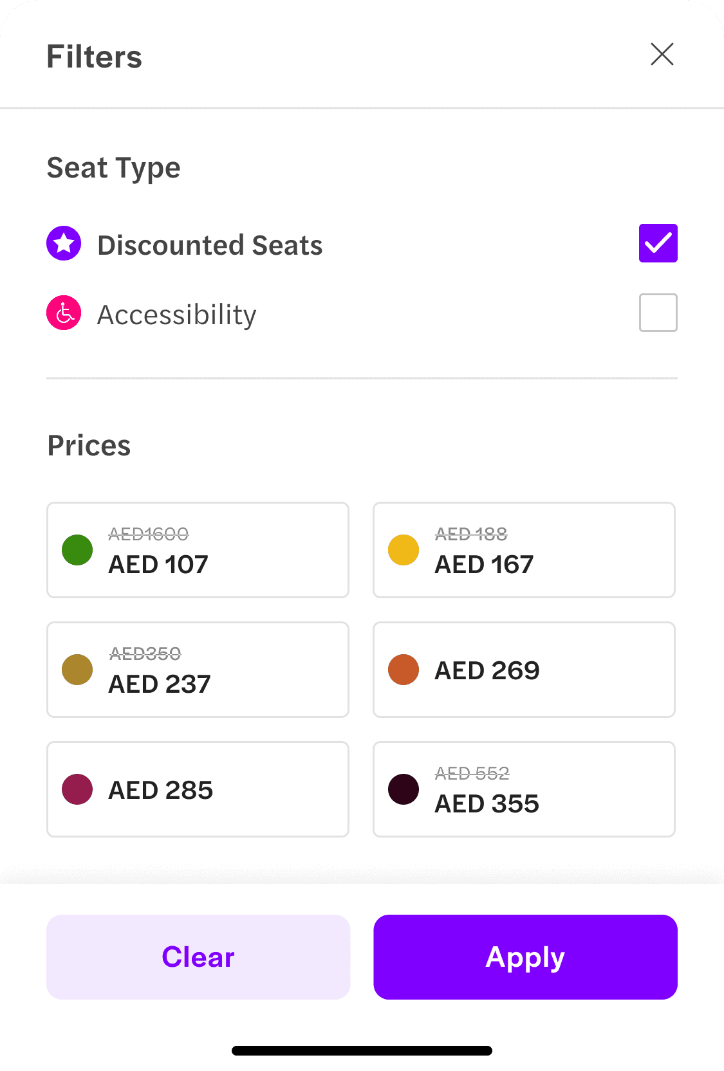Close the Filters panel with X

point(662,55)
